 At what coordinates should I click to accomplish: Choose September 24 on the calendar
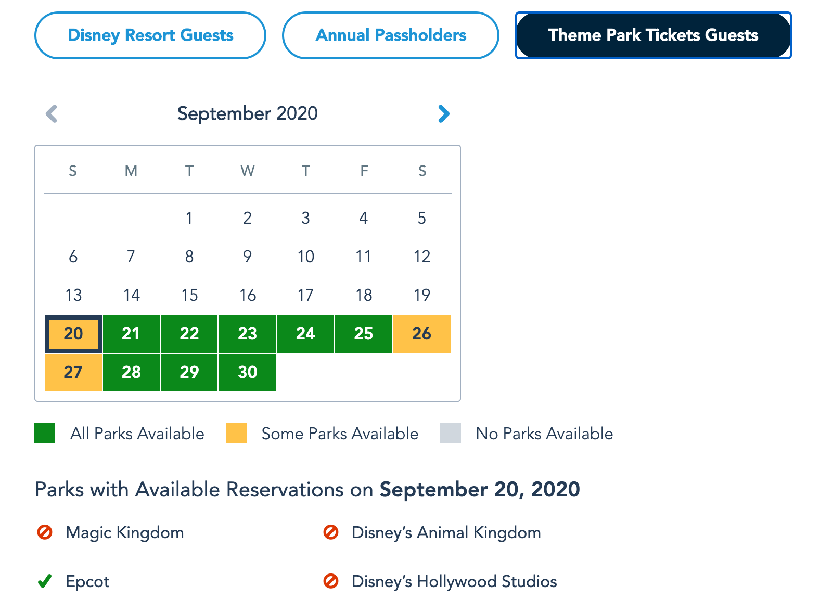pyautogui.click(x=305, y=334)
